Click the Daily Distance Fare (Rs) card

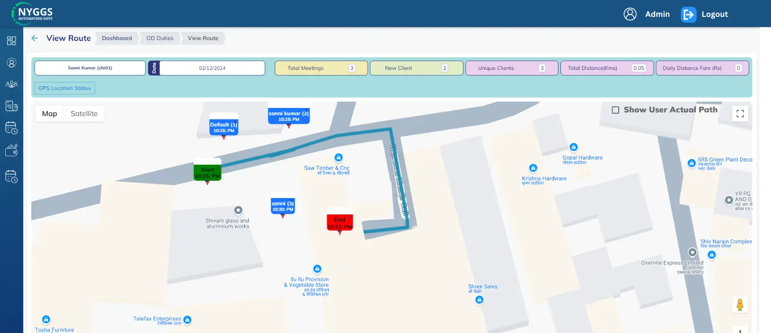coord(703,68)
